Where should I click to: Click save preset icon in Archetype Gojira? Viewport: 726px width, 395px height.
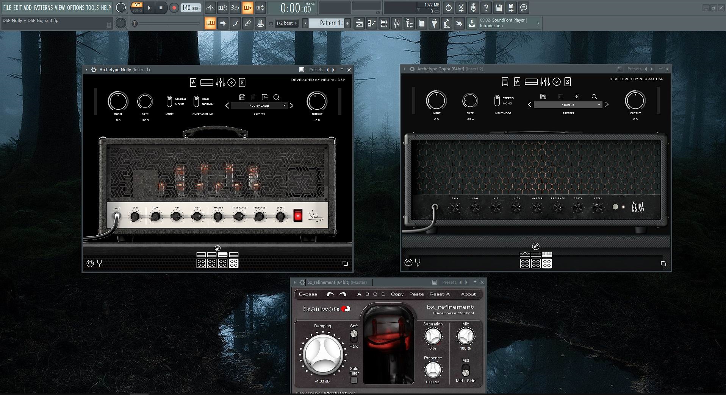click(543, 96)
